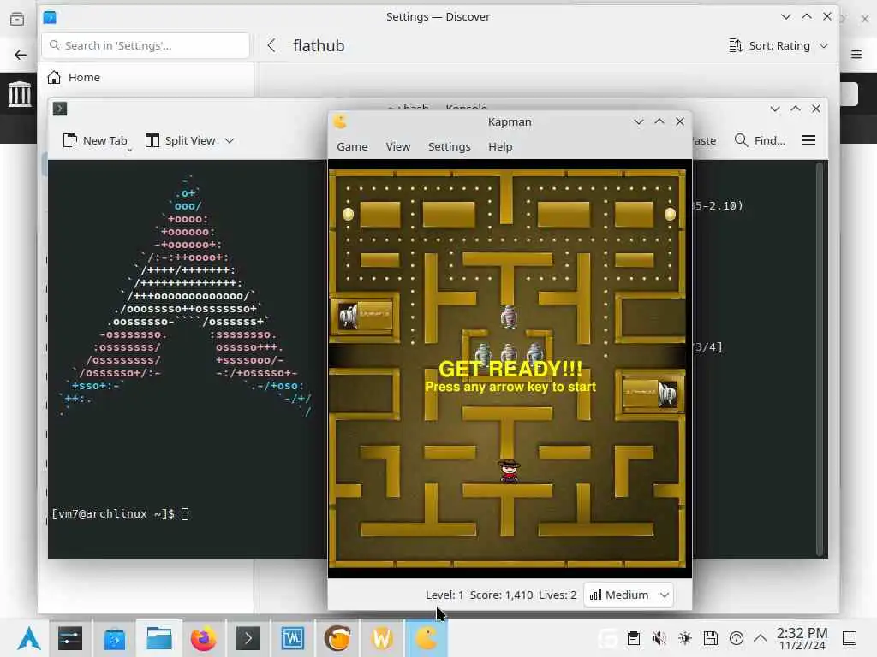
Task: Click the Lives: 2 status text
Action: point(557,595)
